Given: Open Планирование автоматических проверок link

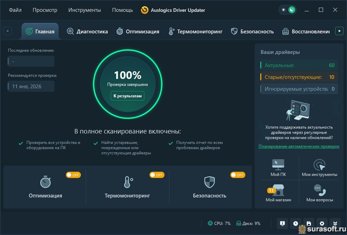Looking at the screenshot, I should pyautogui.click(x=299, y=146).
